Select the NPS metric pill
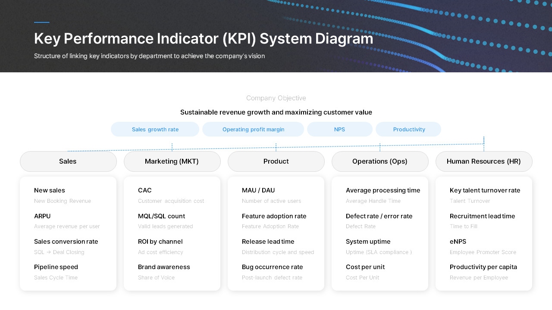552x310 pixels. pyautogui.click(x=339, y=129)
